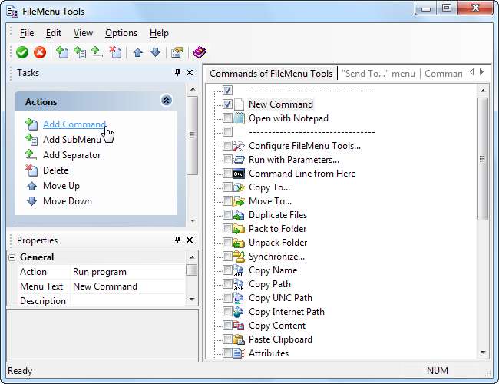Click the red Cancel changes toolbar icon

point(39,53)
